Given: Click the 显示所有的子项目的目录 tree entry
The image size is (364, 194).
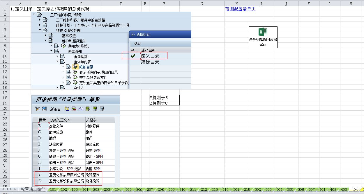Looking at the screenshot, I should (98, 72).
